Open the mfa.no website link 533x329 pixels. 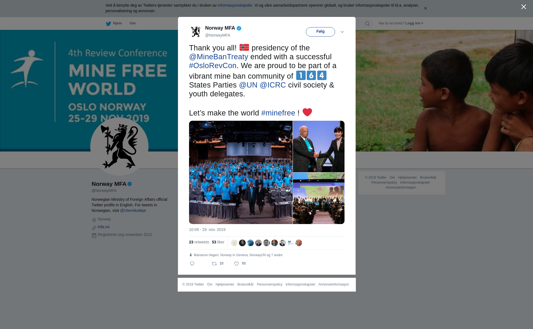pyautogui.click(x=104, y=227)
